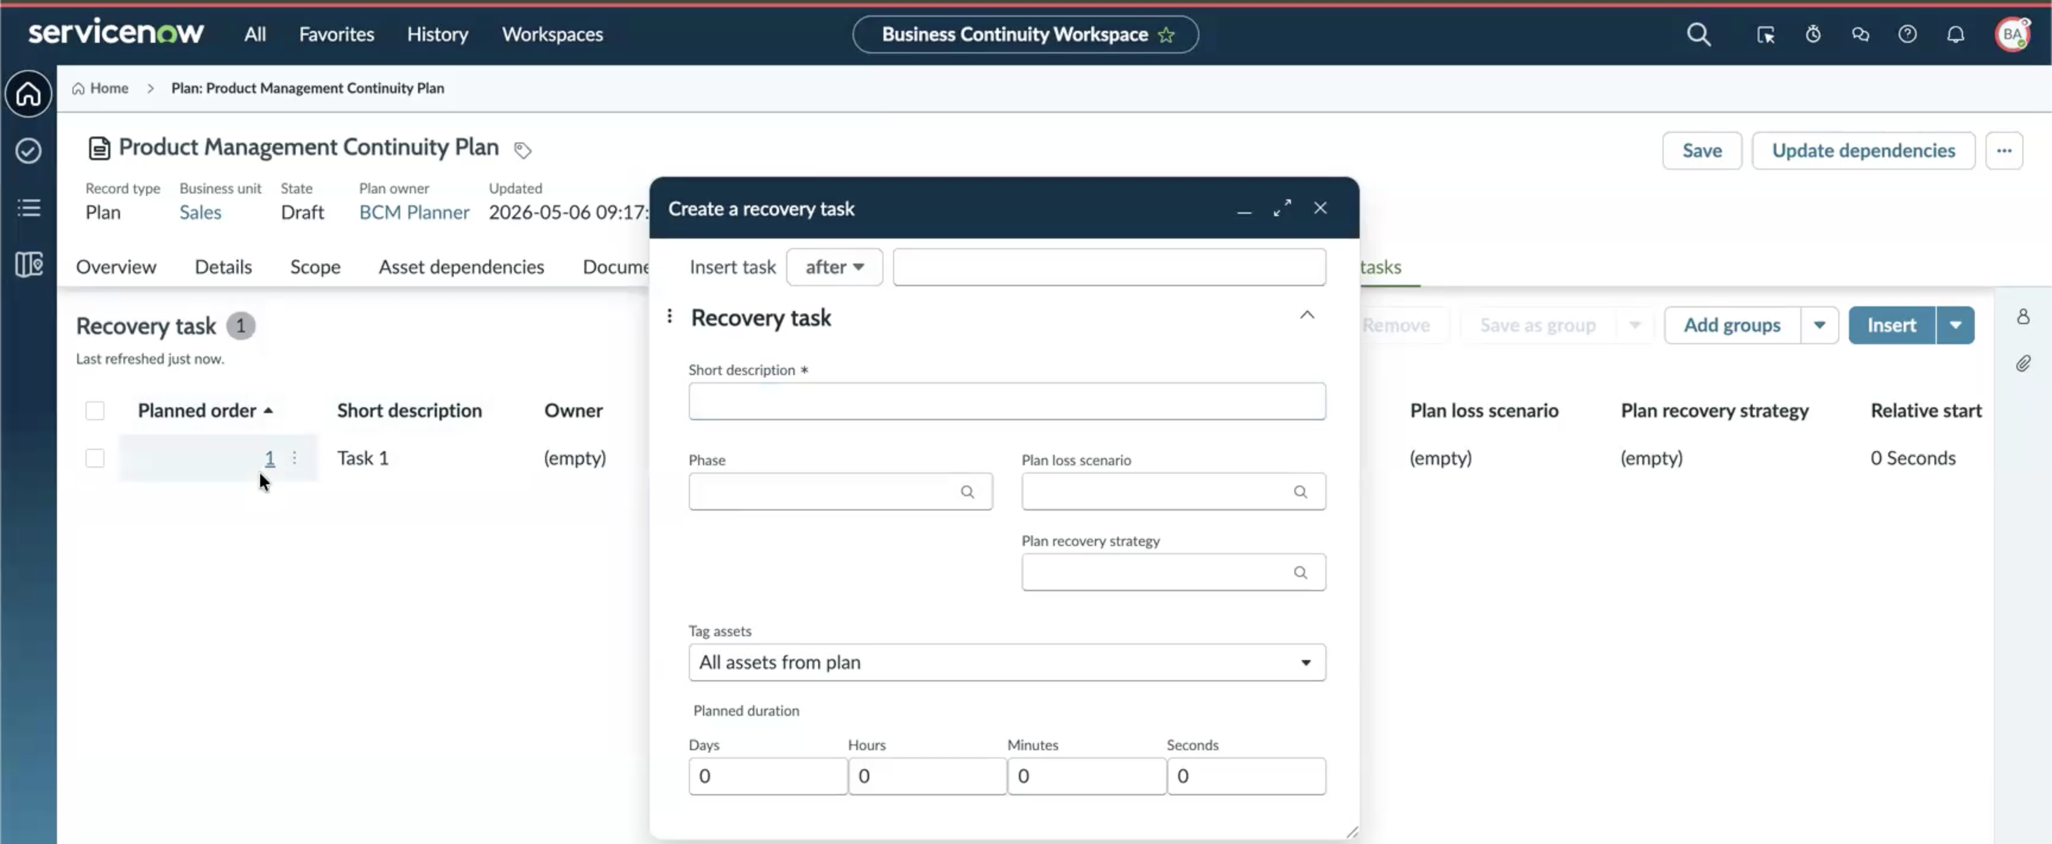Image resolution: width=2052 pixels, height=844 pixels.
Task: Click the Short description column header
Action: click(410, 411)
